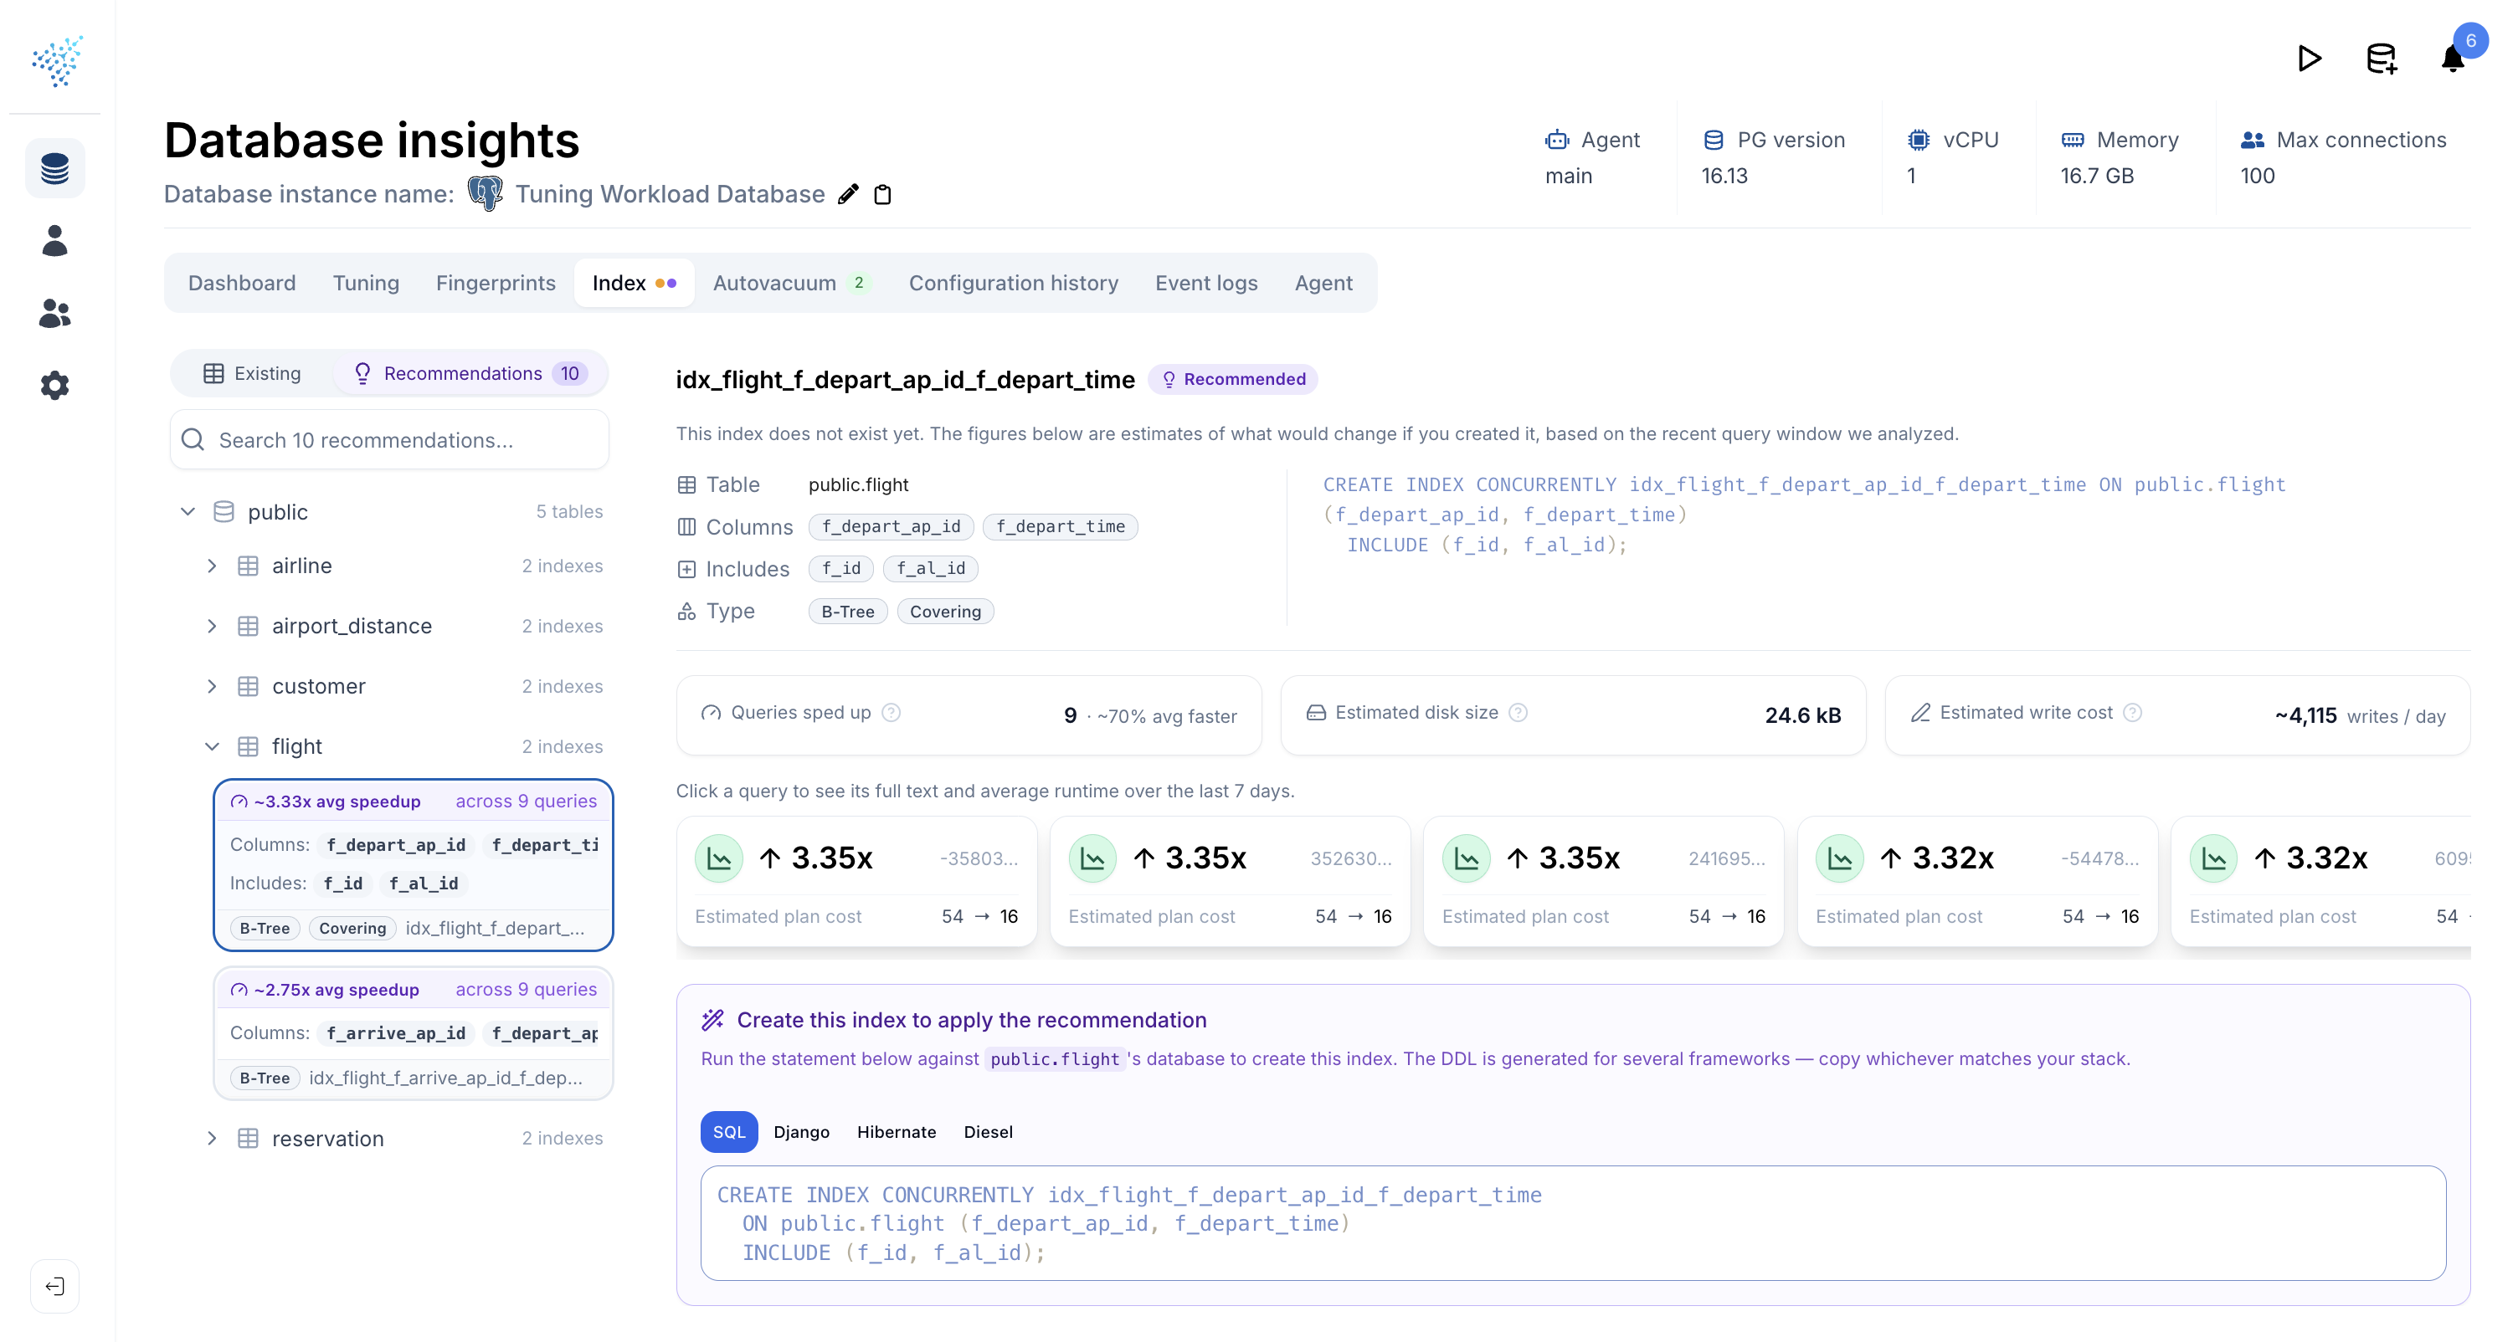Select the Index tab
The image size is (2518, 1342).
[x=635, y=284]
